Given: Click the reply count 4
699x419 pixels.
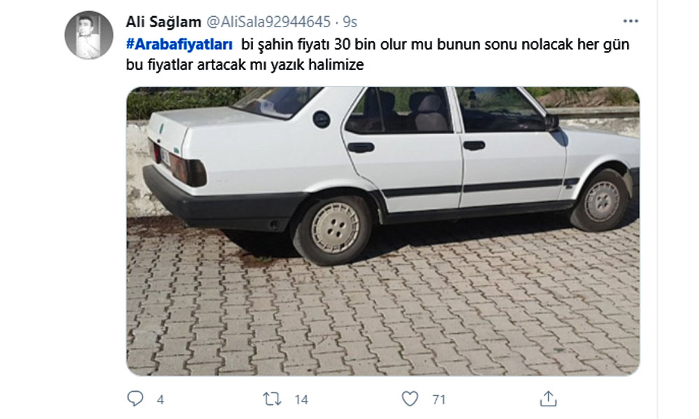Looking at the screenshot, I should (x=161, y=399).
